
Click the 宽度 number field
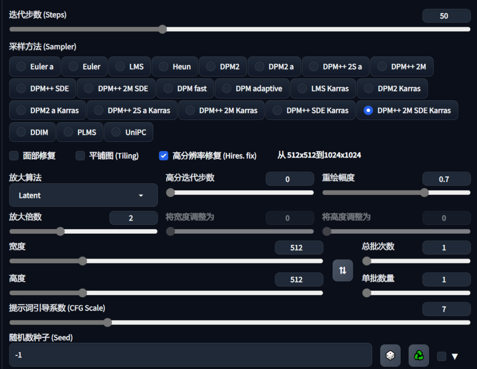[x=299, y=248]
